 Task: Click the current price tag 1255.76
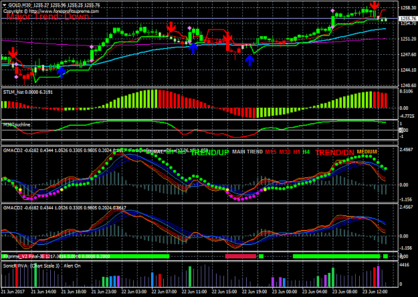click(408, 19)
